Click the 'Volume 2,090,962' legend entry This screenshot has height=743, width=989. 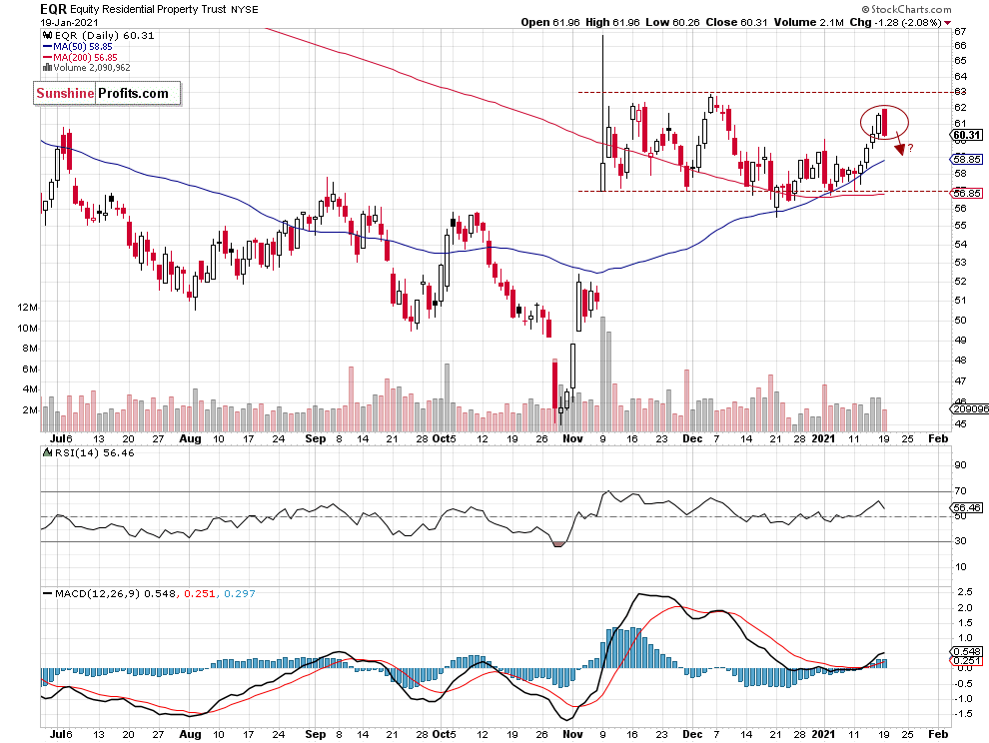tap(92, 68)
